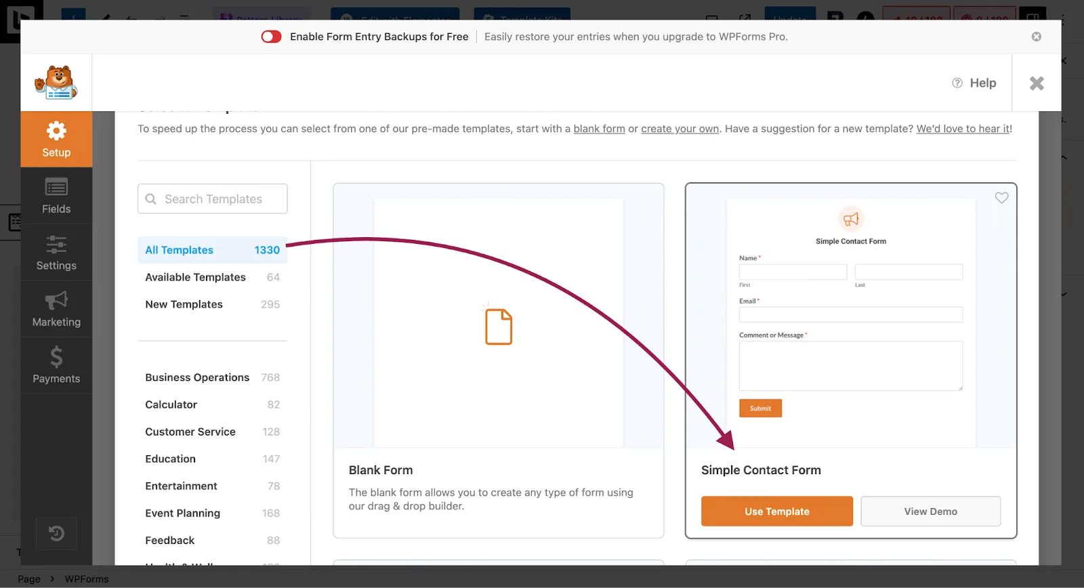Close the form builder with the X
Viewport: 1084px width, 588px height.
point(1037,83)
